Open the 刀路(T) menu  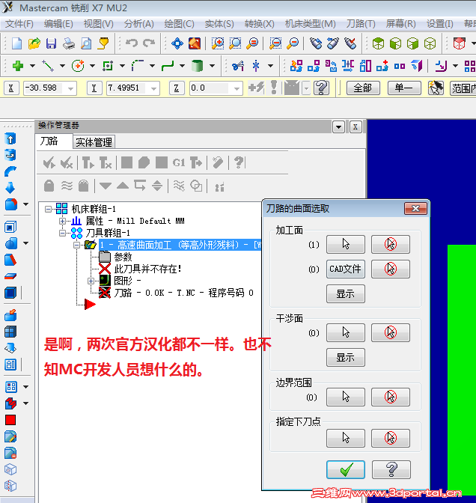[361, 24]
